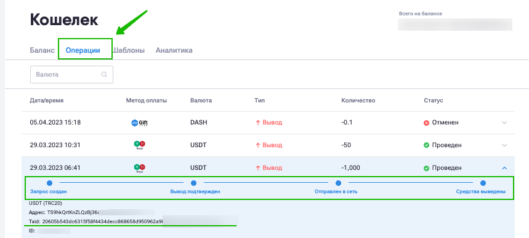Click the date 29.03.2023 06:41
Screen dimensions: 529x238
(55, 167)
